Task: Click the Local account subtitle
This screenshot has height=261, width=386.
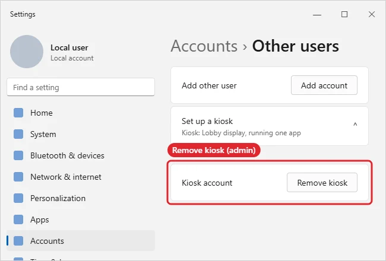Action: (x=72, y=58)
